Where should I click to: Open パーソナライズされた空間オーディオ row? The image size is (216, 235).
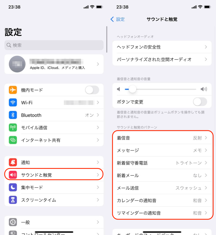point(162,59)
